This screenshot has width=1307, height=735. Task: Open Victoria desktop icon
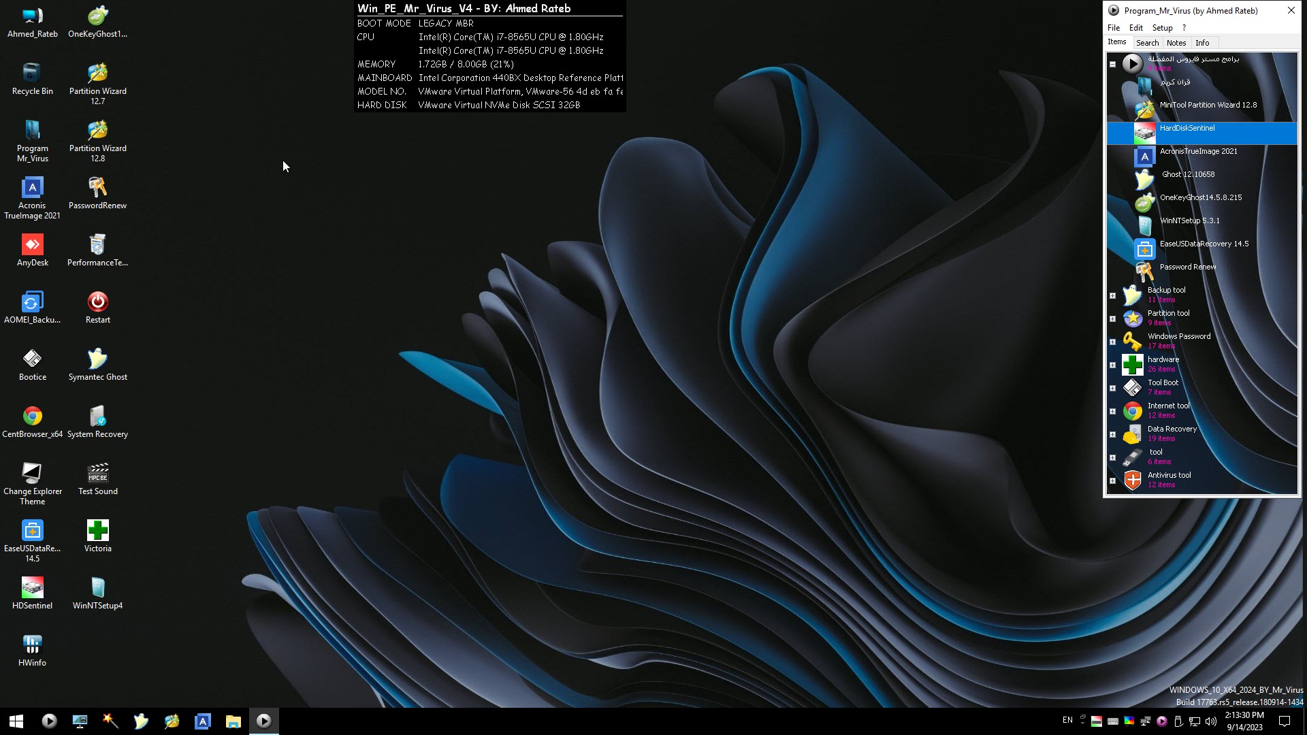coord(97,537)
